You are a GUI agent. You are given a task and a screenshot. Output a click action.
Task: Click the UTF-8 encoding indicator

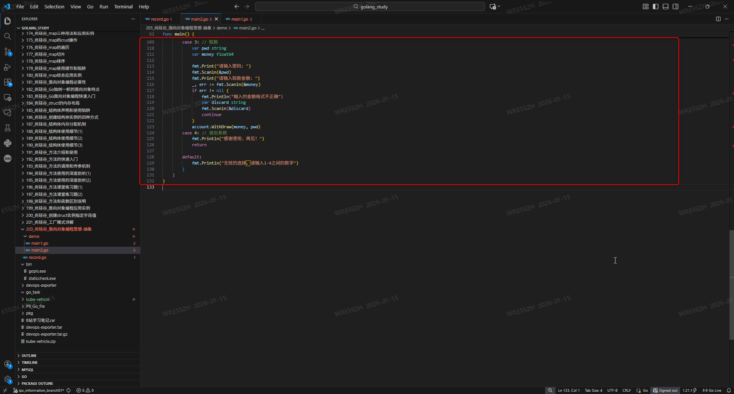pos(612,390)
